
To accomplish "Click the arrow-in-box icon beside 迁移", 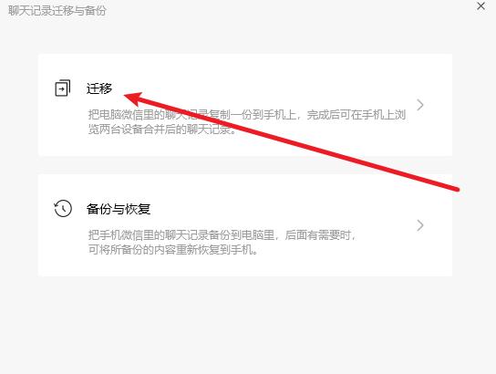I will click(x=63, y=88).
